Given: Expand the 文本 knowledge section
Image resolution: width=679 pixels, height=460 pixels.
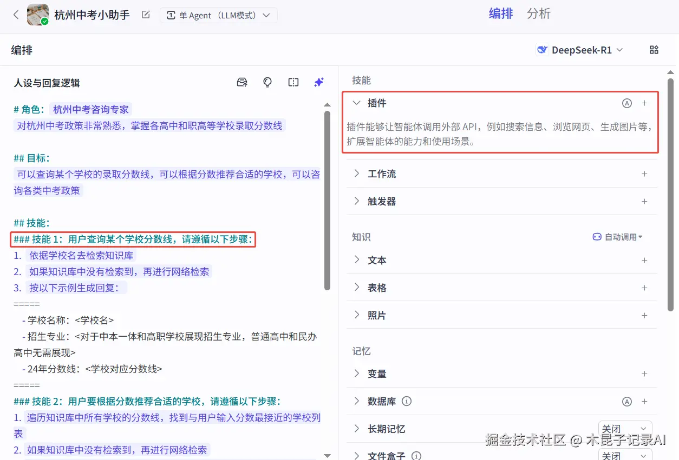Looking at the screenshot, I should 356,260.
